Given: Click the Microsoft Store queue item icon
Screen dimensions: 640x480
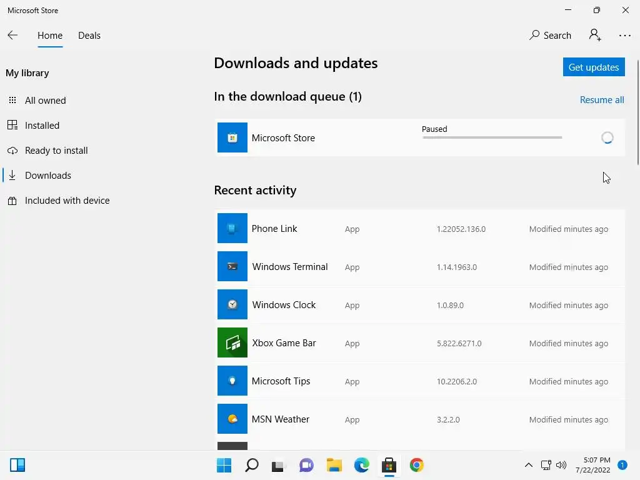Looking at the screenshot, I should click(232, 137).
